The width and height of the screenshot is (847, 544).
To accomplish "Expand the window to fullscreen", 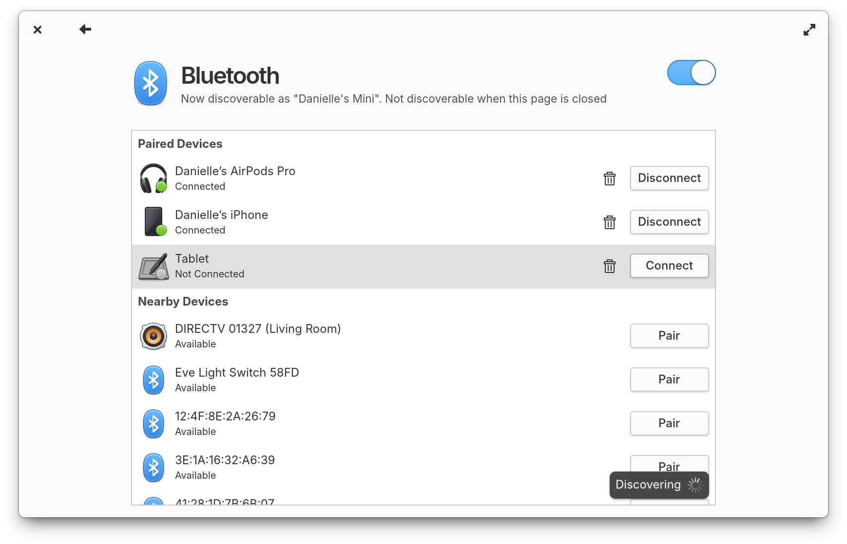I will (x=809, y=30).
